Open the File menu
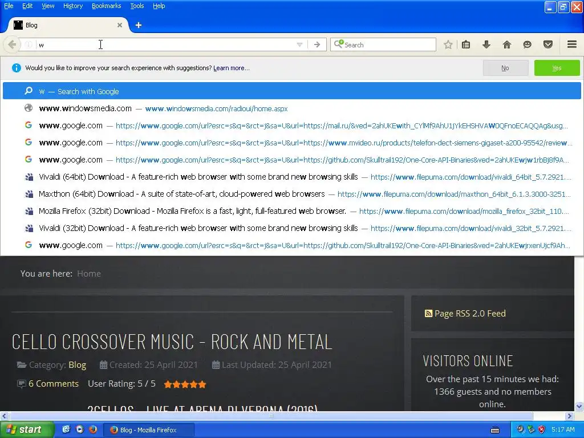The height and width of the screenshot is (438, 584). tap(9, 6)
